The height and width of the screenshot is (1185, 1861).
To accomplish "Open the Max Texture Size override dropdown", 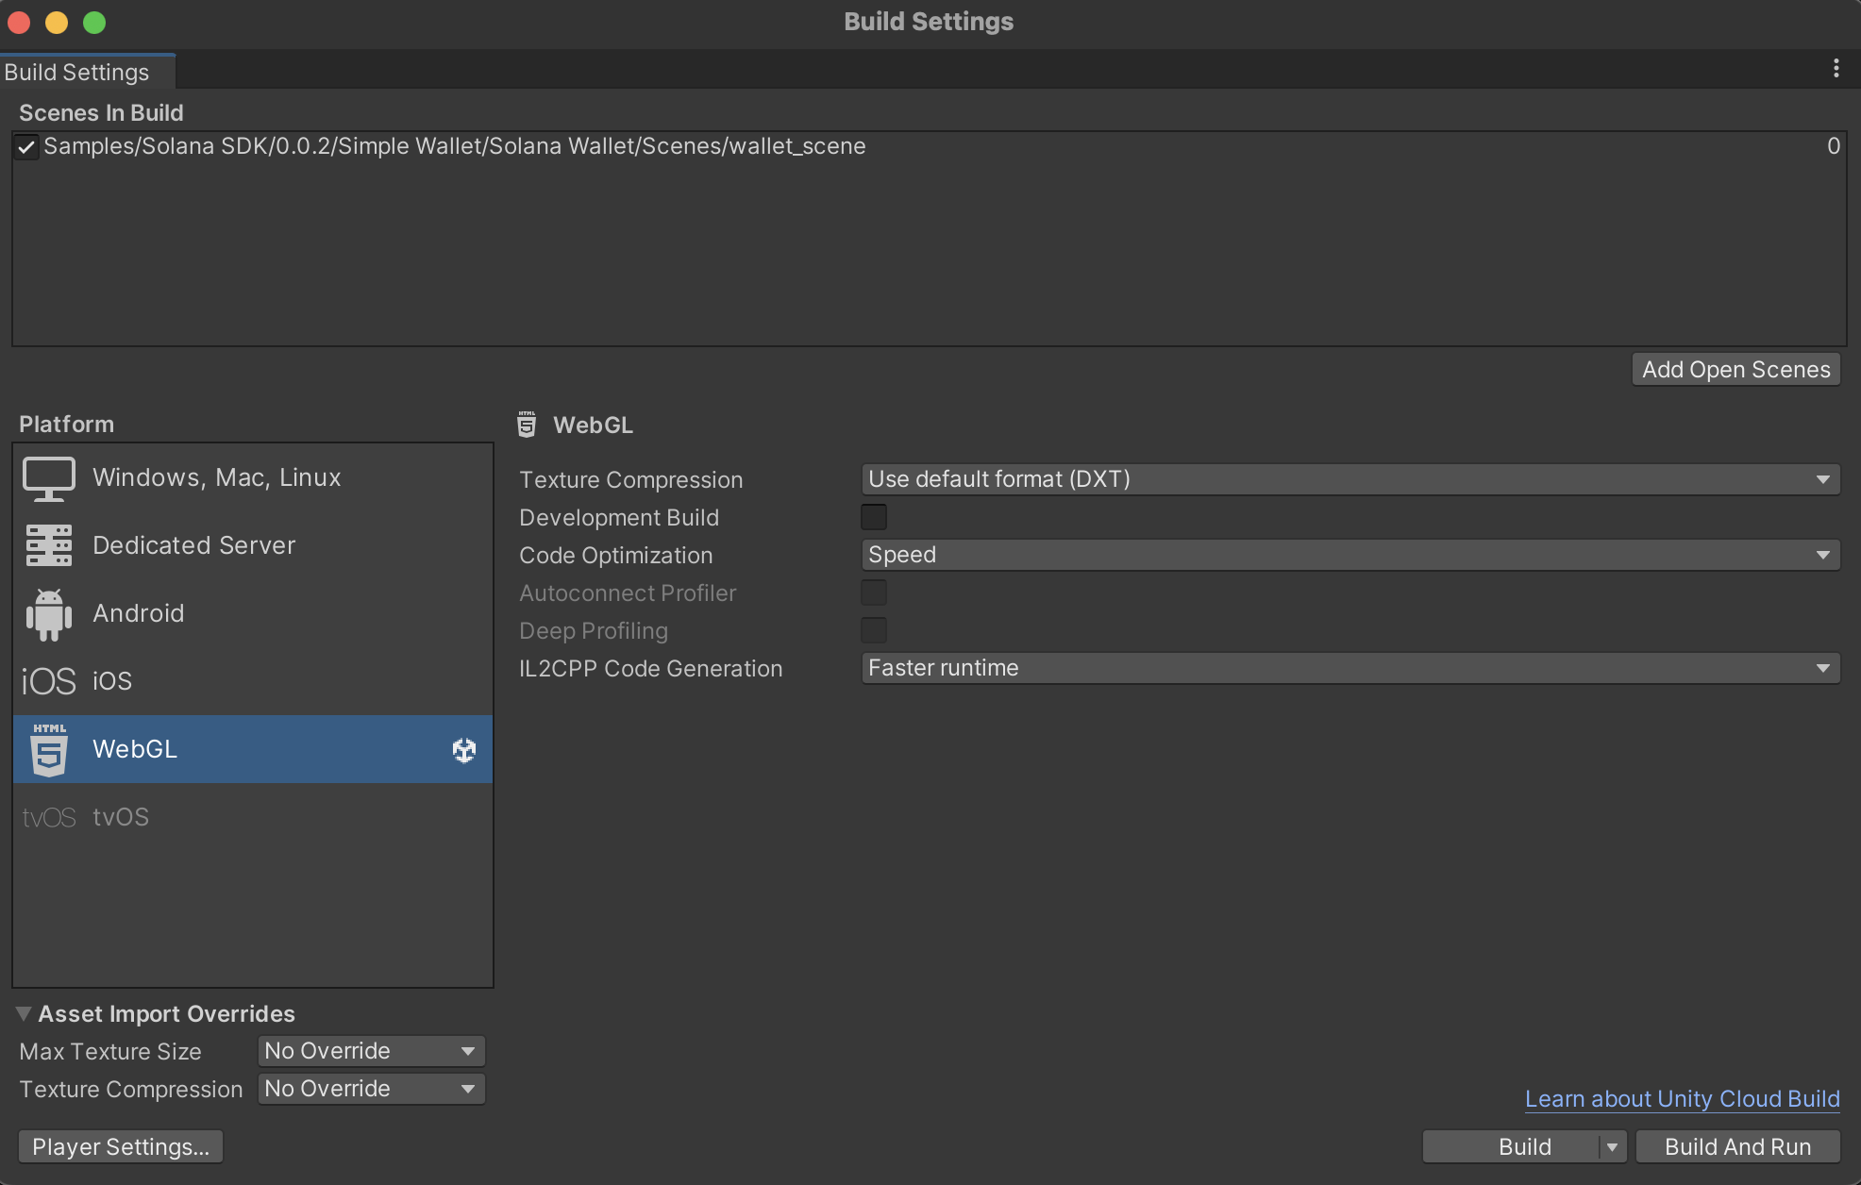I will (371, 1051).
